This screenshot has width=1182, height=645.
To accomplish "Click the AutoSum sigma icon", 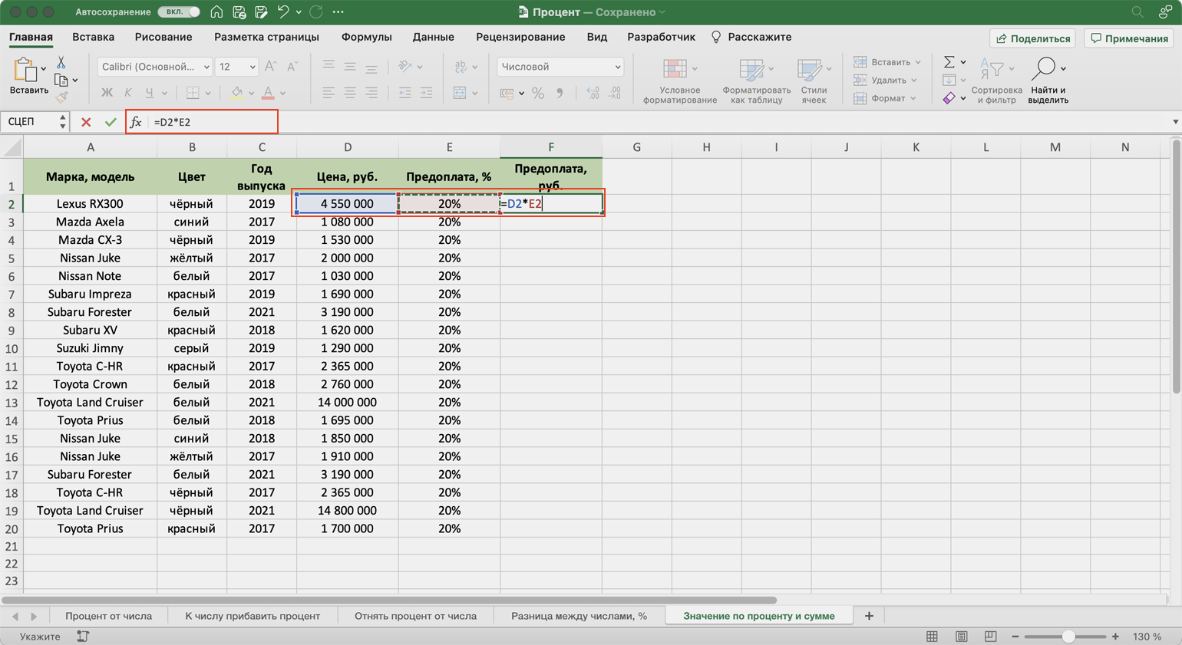I will coord(949,62).
